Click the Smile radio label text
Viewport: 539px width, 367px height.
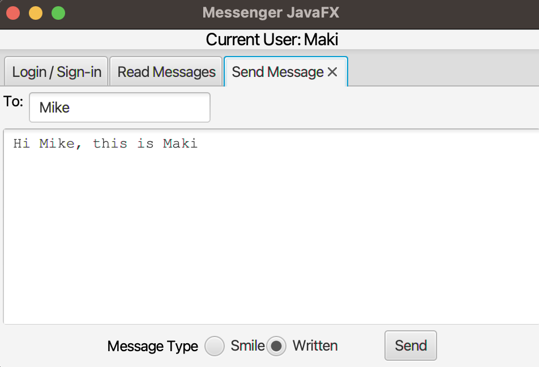(x=247, y=346)
